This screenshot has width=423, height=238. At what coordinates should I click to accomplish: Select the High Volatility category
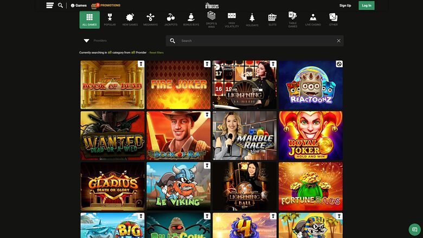pyautogui.click(x=232, y=20)
